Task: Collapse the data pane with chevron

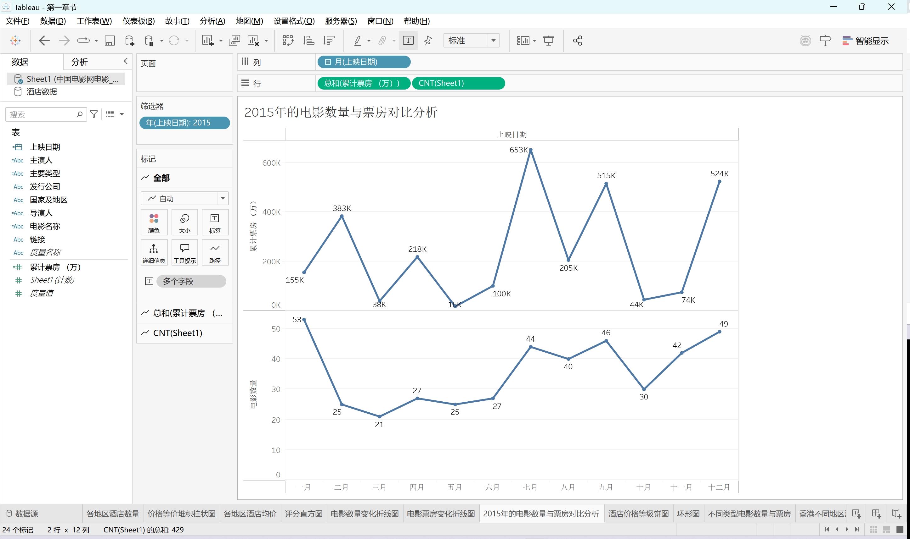Action: pyautogui.click(x=126, y=61)
